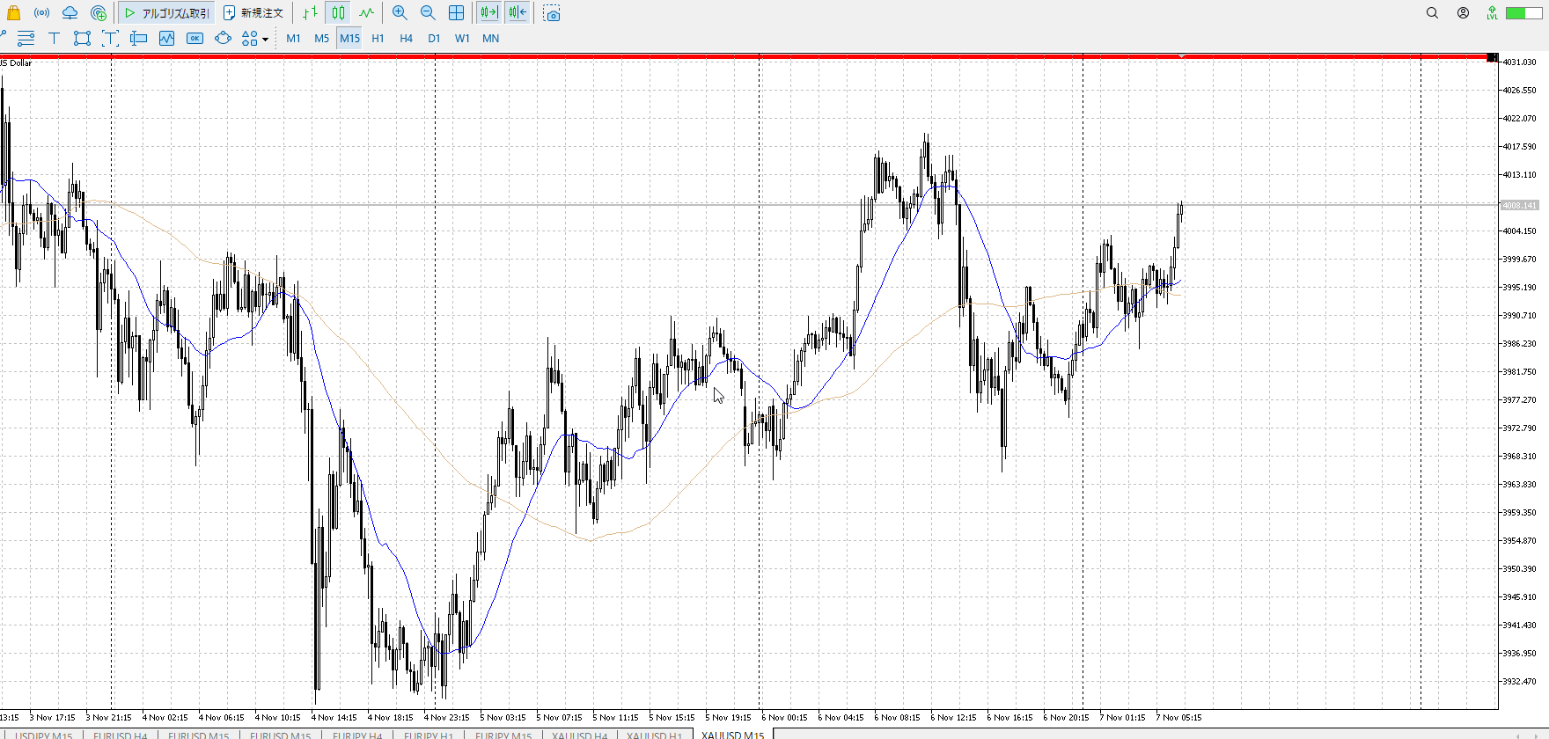Expand the shapes objects dropdown arrow
Image resolution: width=1549 pixels, height=739 pixels.
pos(265,39)
